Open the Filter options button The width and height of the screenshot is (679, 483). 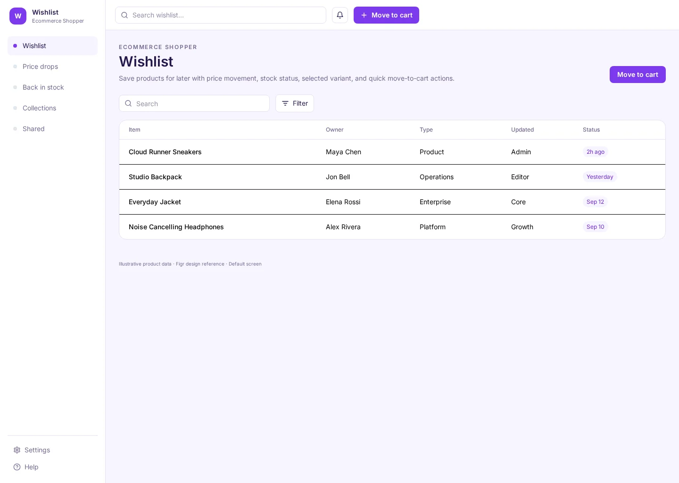(295, 103)
